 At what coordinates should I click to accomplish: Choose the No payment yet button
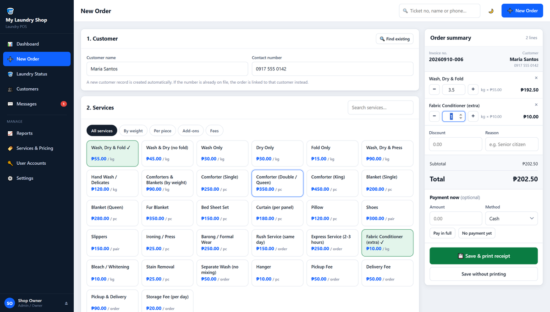[477, 233]
